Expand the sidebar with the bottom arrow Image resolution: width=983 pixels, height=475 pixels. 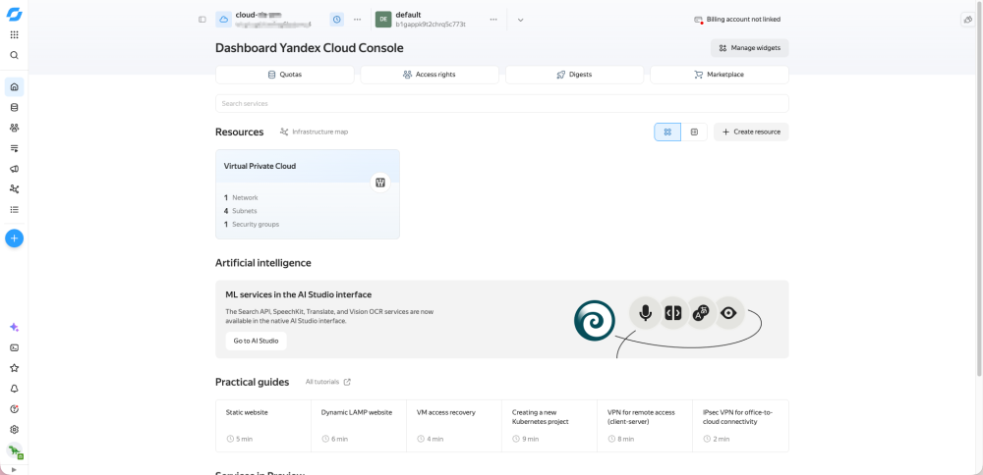15,469
